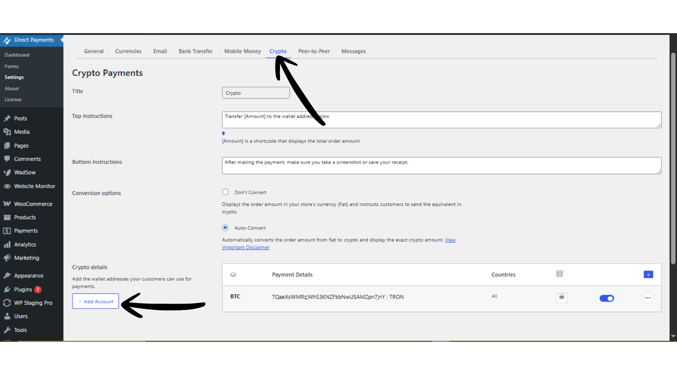Click the Analytics bar chart icon
Viewport: 677px width, 380px height.
[x=7, y=245]
